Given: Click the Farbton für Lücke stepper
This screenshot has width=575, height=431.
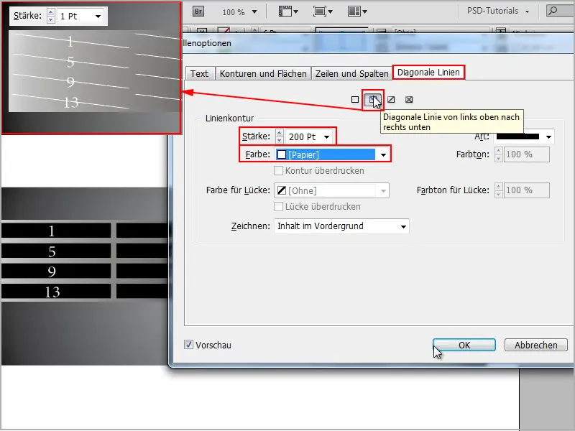Looking at the screenshot, I should 498,190.
